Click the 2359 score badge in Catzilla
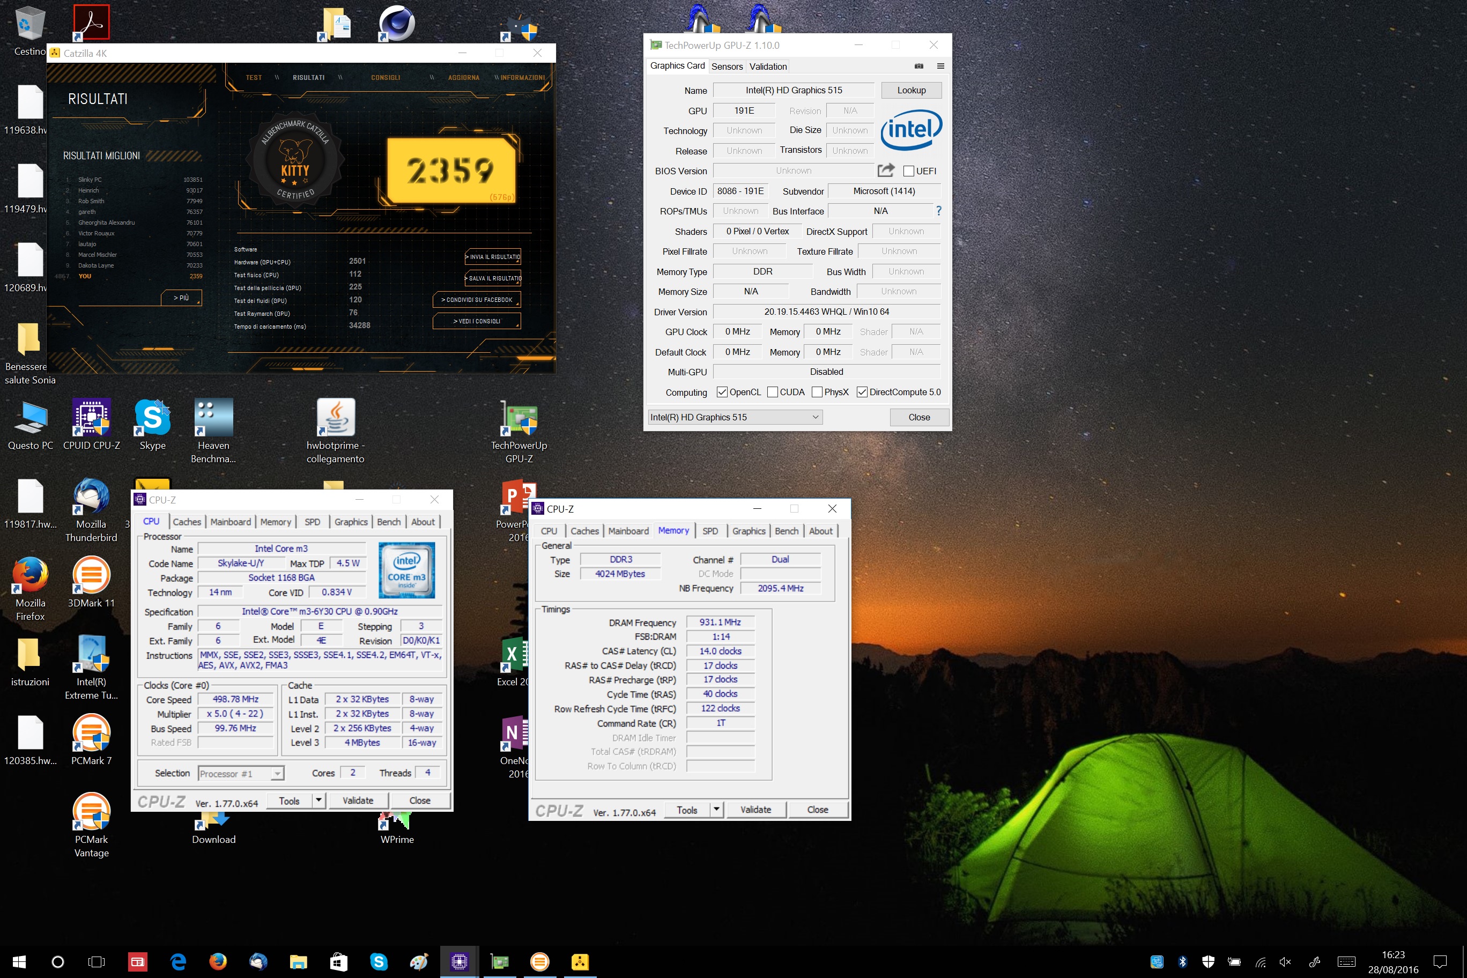This screenshot has height=978, width=1467. [x=451, y=171]
